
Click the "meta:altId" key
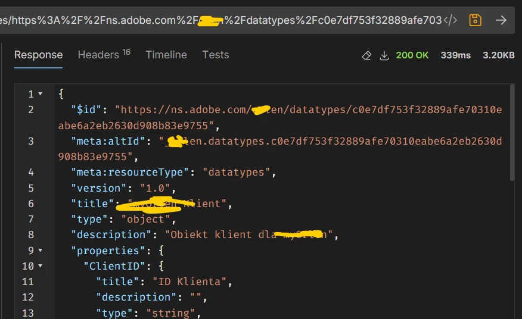108,141
